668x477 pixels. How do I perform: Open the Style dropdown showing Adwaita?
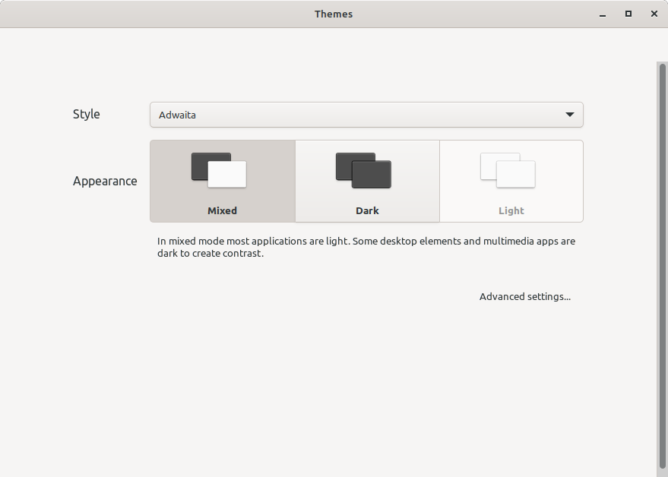366,115
